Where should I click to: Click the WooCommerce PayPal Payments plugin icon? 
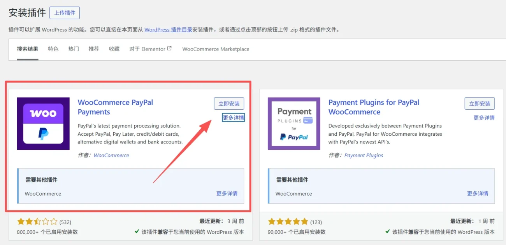coord(43,124)
